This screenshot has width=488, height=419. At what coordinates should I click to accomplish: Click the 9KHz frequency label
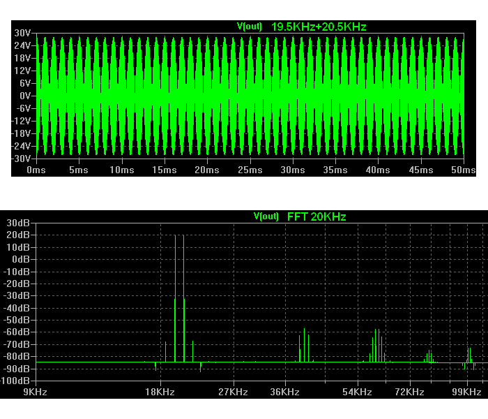click(x=35, y=392)
